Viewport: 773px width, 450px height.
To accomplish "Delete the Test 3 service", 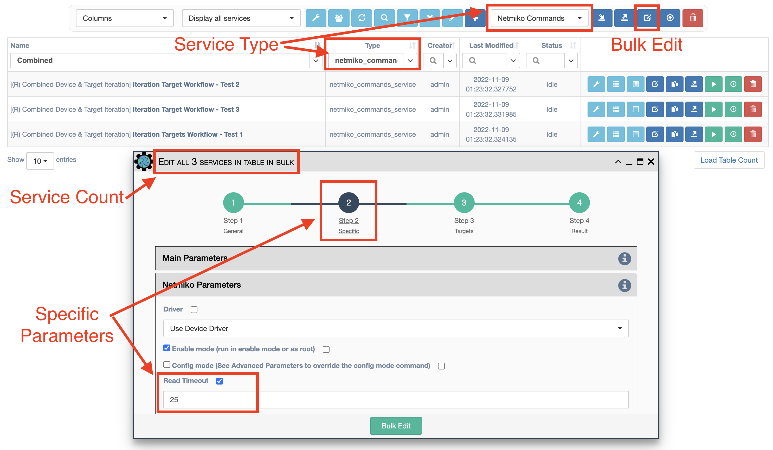I will 753,109.
